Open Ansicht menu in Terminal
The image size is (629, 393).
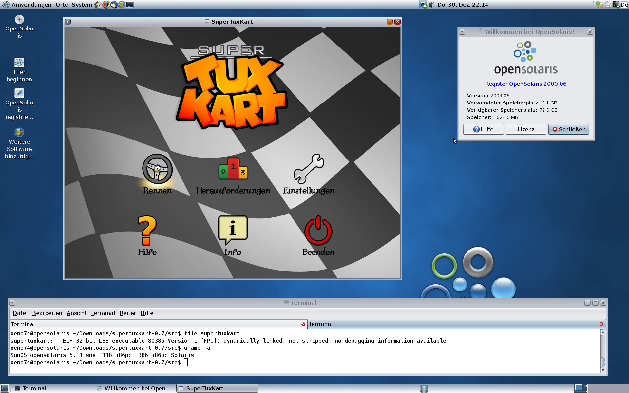[x=77, y=313]
